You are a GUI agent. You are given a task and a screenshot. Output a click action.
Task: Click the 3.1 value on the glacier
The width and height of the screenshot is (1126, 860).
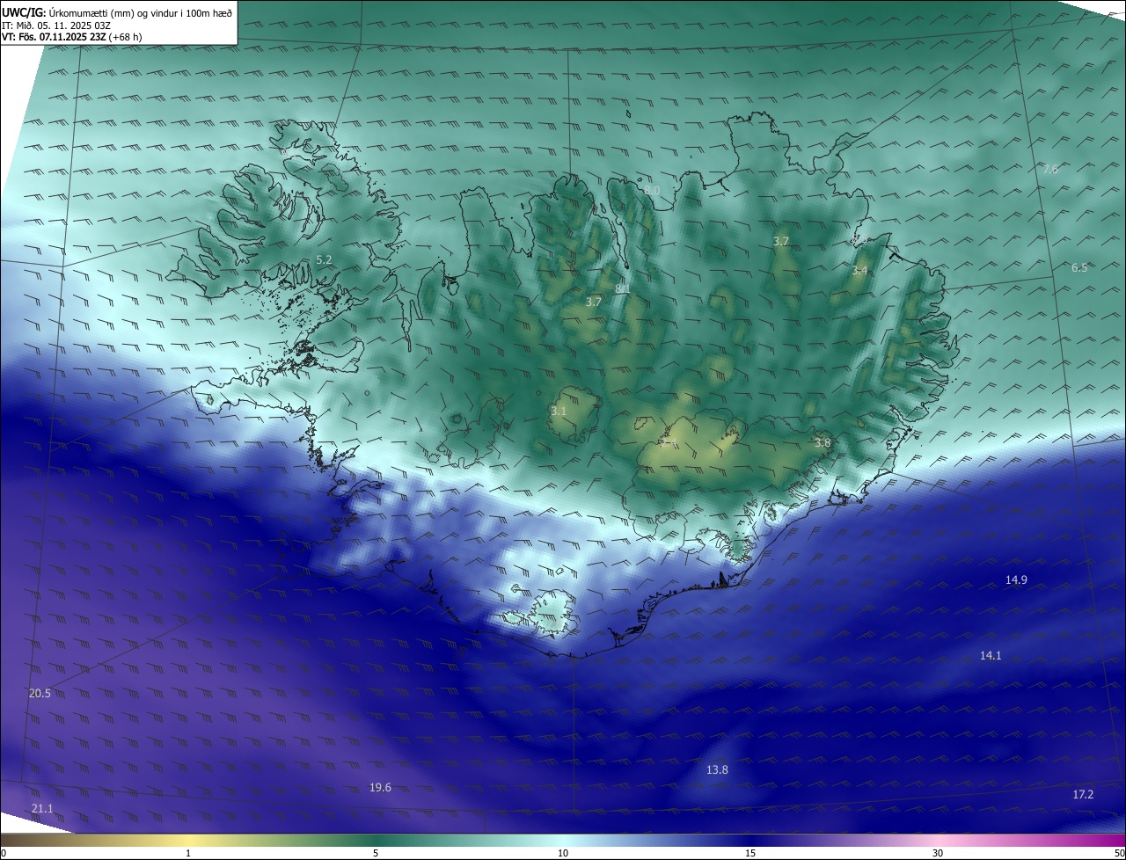click(x=559, y=411)
